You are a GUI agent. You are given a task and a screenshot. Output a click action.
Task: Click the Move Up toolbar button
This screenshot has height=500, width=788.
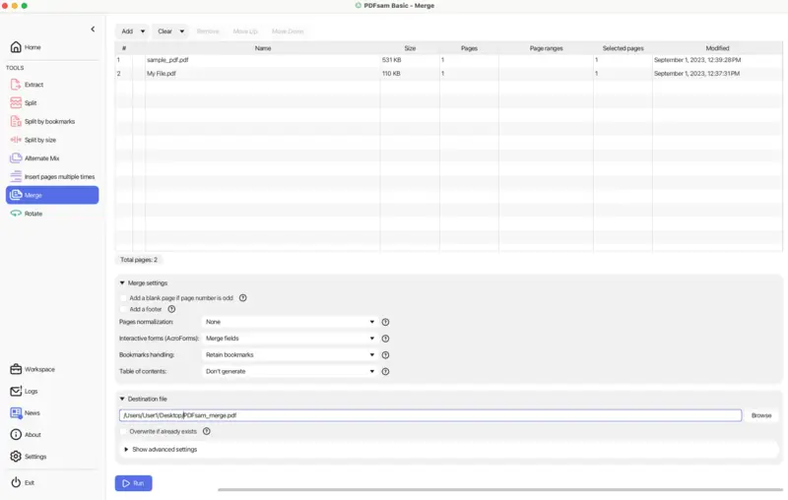245,31
